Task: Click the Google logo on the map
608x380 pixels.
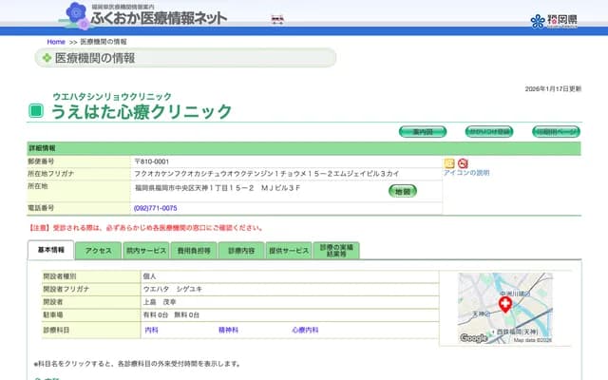Action: (473, 337)
